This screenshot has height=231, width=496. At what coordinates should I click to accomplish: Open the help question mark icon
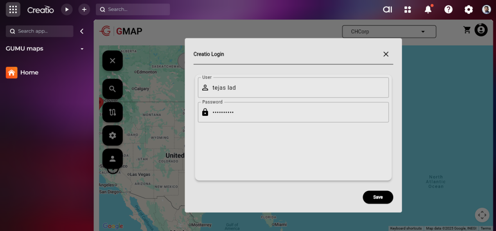[x=448, y=9]
